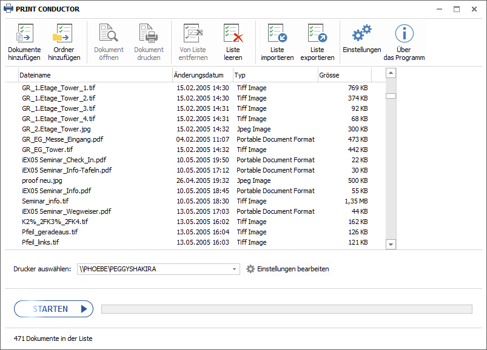This screenshot has height=350, width=487.
Task: Open the Ordner hinzufügen tool
Action: pos(63,33)
